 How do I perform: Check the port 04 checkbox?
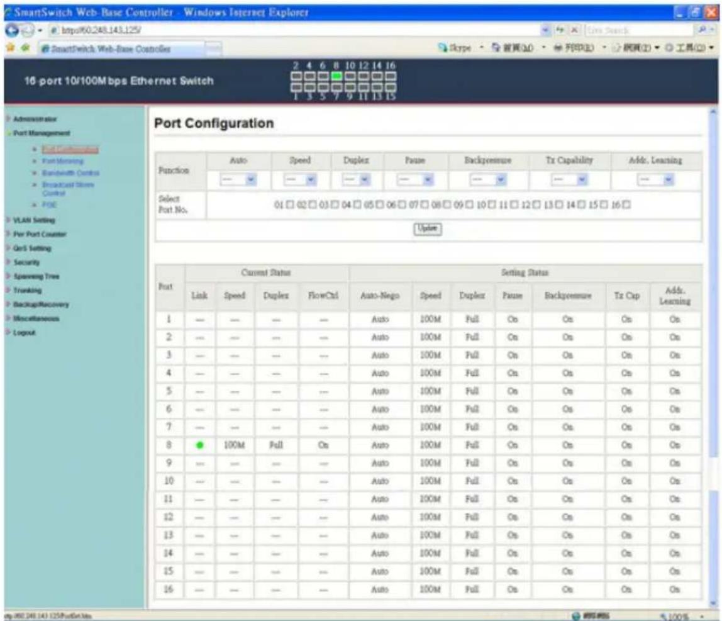point(357,204)
